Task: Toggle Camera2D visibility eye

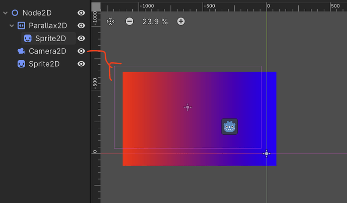Action: (81, 51)
